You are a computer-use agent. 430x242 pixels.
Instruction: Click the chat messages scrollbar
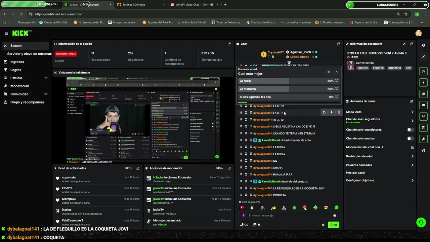pyautogui.click(x=343, y=195)
